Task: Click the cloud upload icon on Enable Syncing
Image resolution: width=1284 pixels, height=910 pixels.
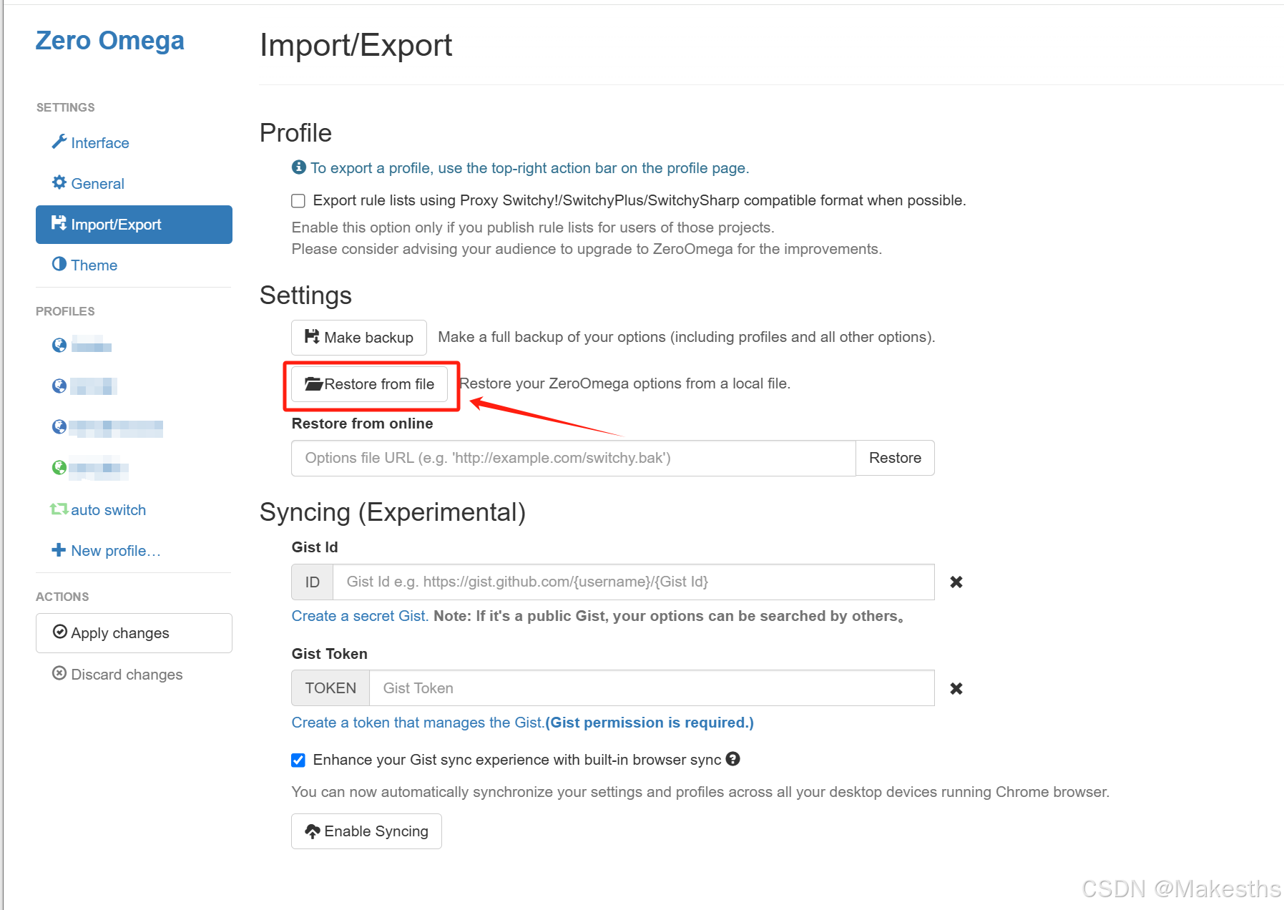Action: point(313,831)
